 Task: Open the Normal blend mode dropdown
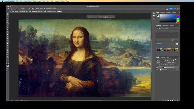click(x=161, y=63)
